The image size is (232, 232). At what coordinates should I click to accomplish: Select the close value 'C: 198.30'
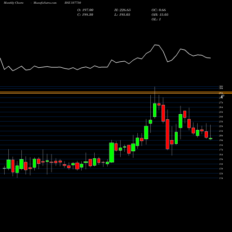click(85, 15)
